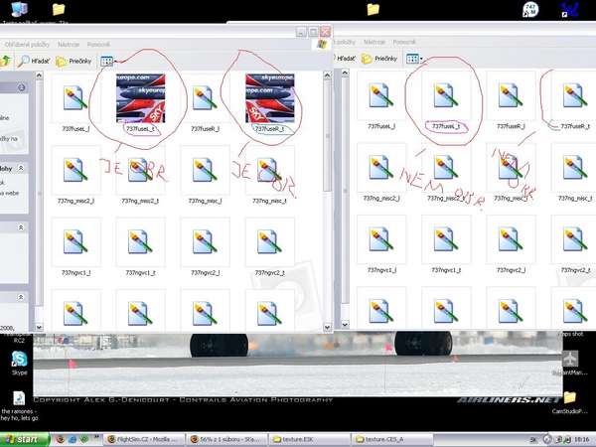Collapse the top task pane section
This screenshot has height=447, width=596.
tap(21, 87)
